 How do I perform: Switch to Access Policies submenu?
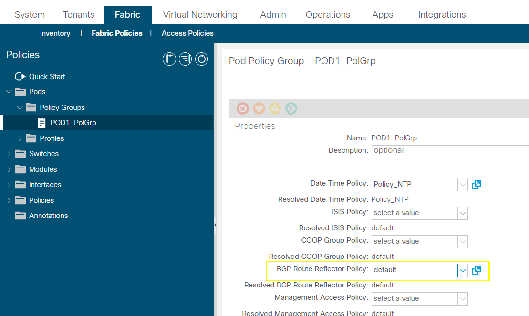click(187, 33)
